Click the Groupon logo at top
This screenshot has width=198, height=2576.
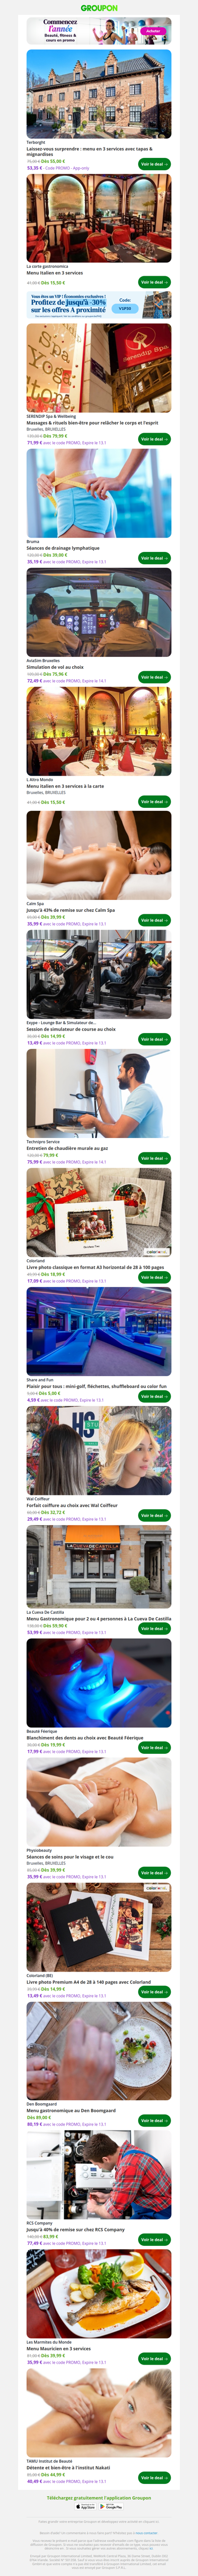99,7
